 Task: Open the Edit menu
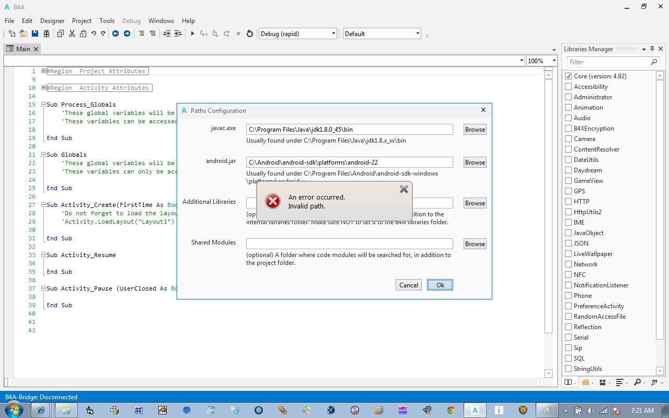pos(27,21)
